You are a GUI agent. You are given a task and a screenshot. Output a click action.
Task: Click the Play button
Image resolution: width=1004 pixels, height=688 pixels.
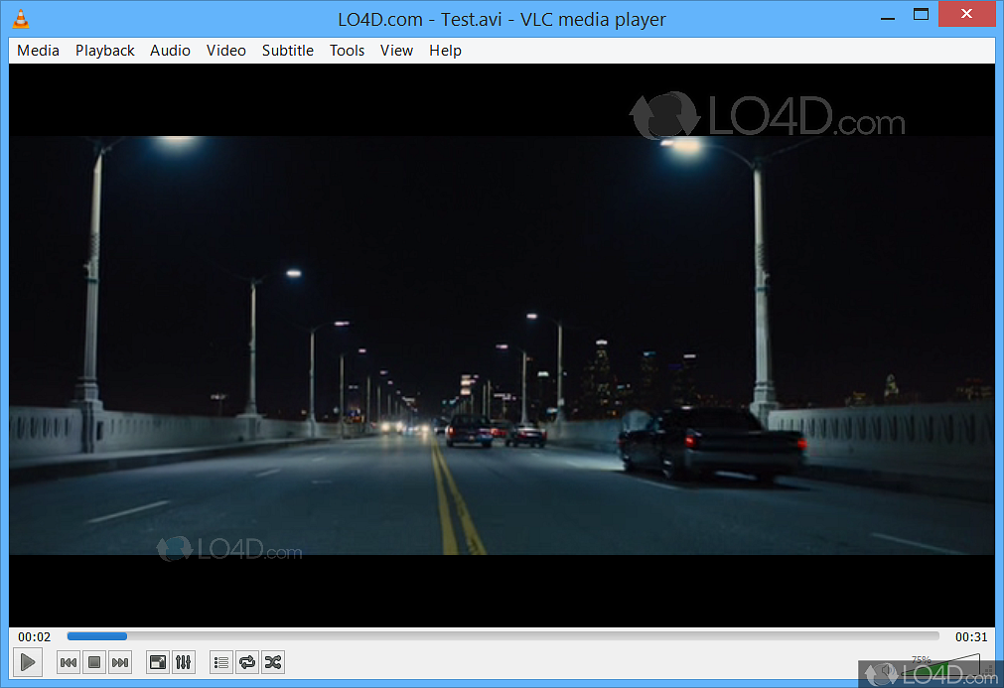pyautogui.click(x=28, y=662)
